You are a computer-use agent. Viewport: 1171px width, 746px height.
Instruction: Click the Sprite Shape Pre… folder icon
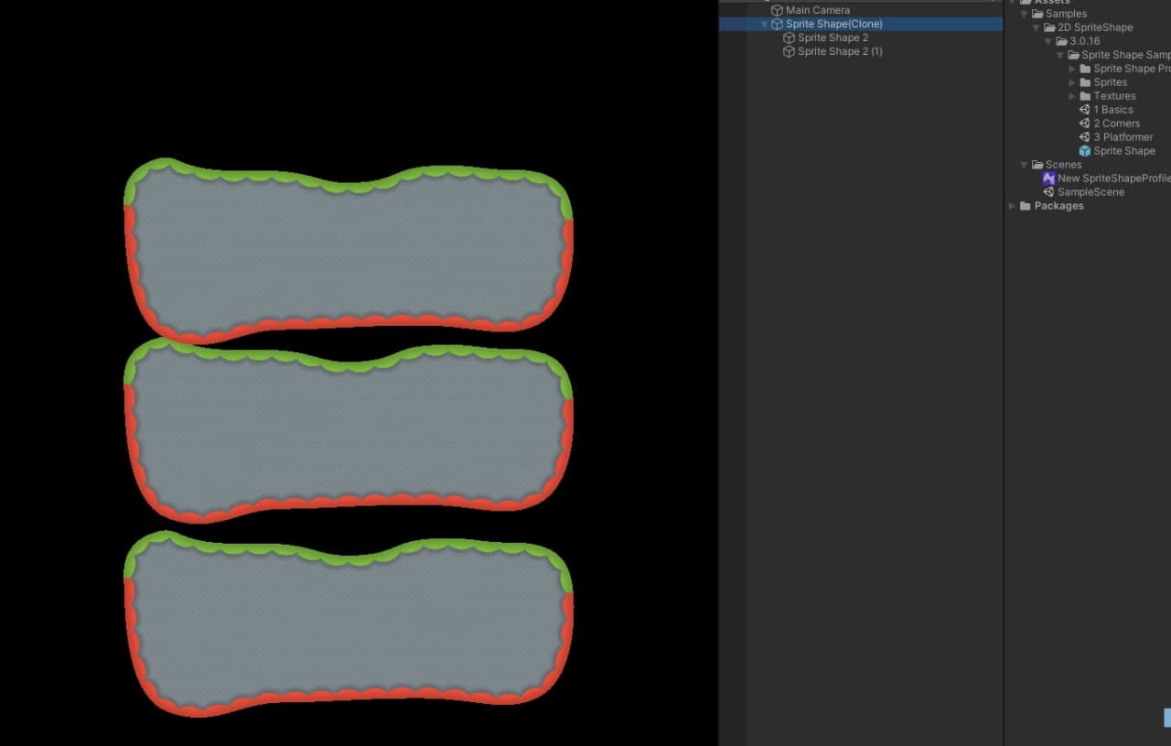(1085, 69)
